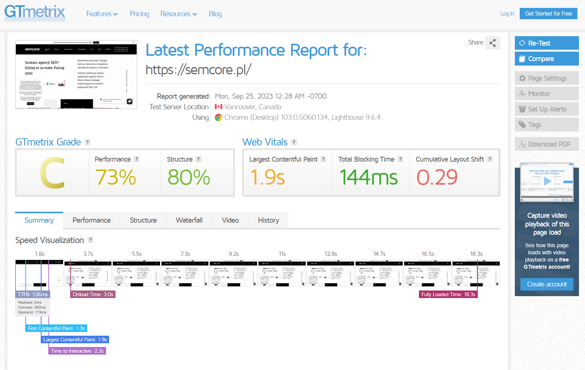Open Page Settings text
Viewport: 585px width, 370px height.
tap(547, 78)
